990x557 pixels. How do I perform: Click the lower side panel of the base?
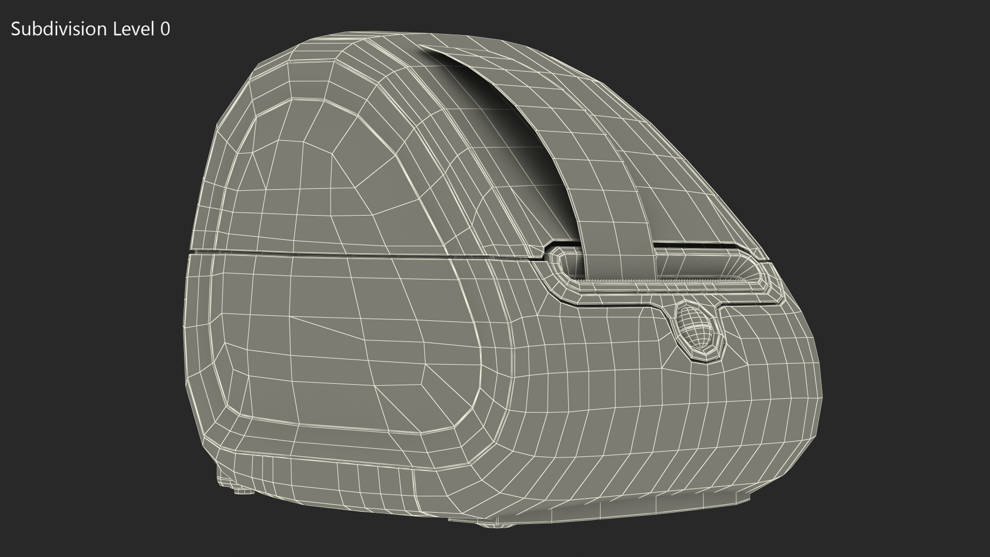335,351
